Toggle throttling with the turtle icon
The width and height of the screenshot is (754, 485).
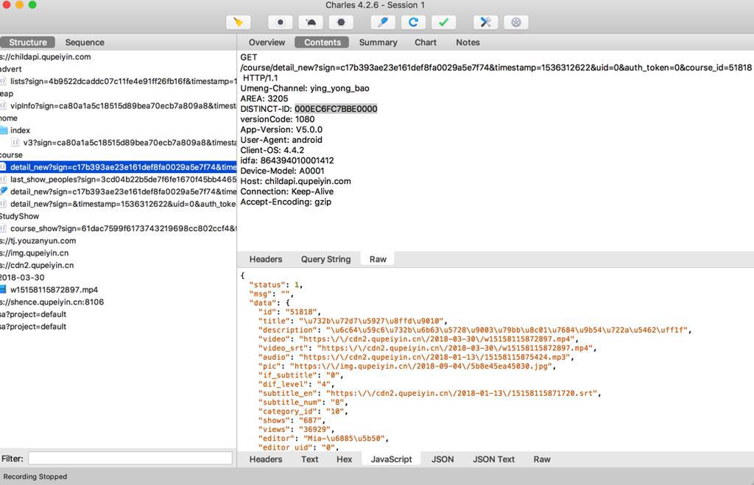[x=311, y=22]
